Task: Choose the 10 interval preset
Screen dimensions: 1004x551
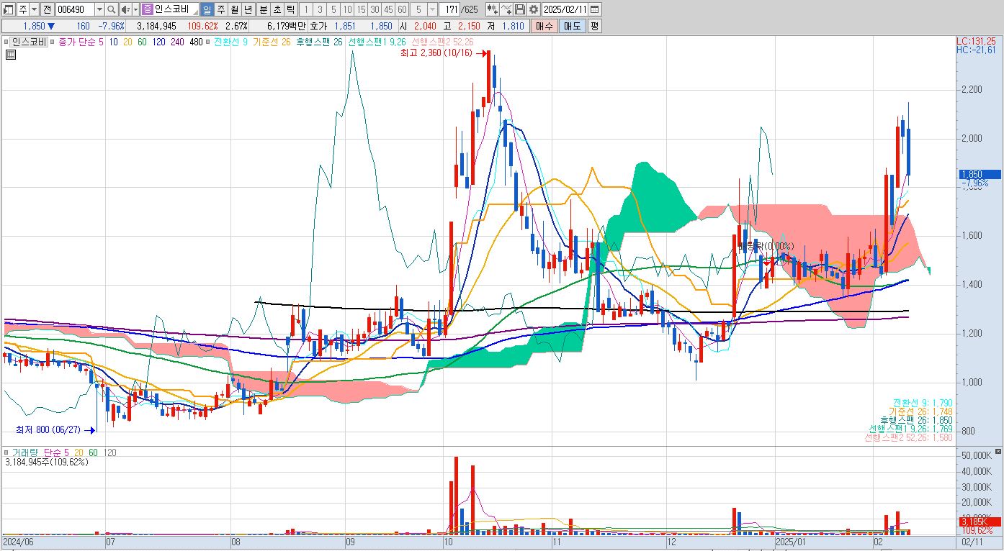Action: [x=347, y=9]
